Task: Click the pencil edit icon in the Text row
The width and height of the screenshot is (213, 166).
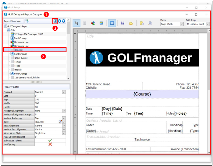Action: tap(60, 122)
